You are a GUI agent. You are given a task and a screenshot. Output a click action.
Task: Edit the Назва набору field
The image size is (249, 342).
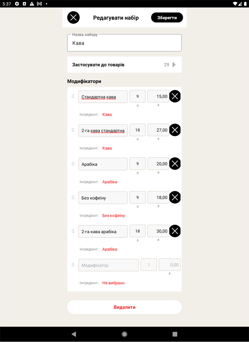[x=124, y=43]
